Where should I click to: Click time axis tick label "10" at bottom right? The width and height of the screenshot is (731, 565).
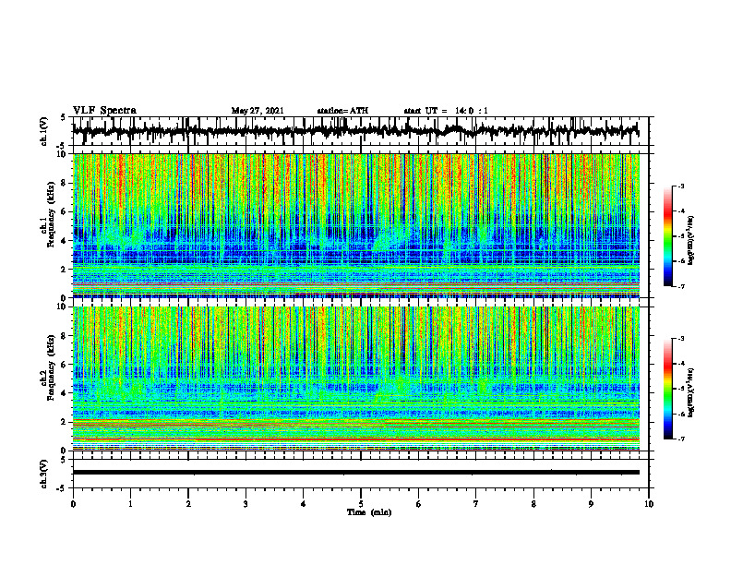point(649,504)
